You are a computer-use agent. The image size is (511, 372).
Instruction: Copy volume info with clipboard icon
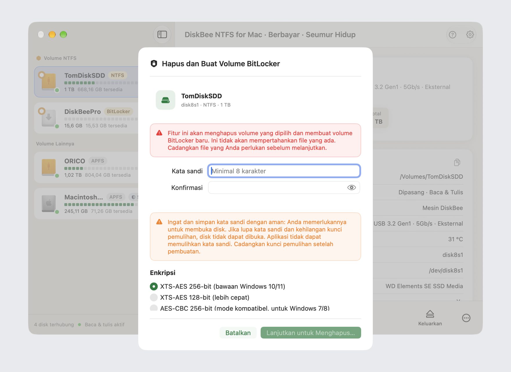click(x=457, y=162)
